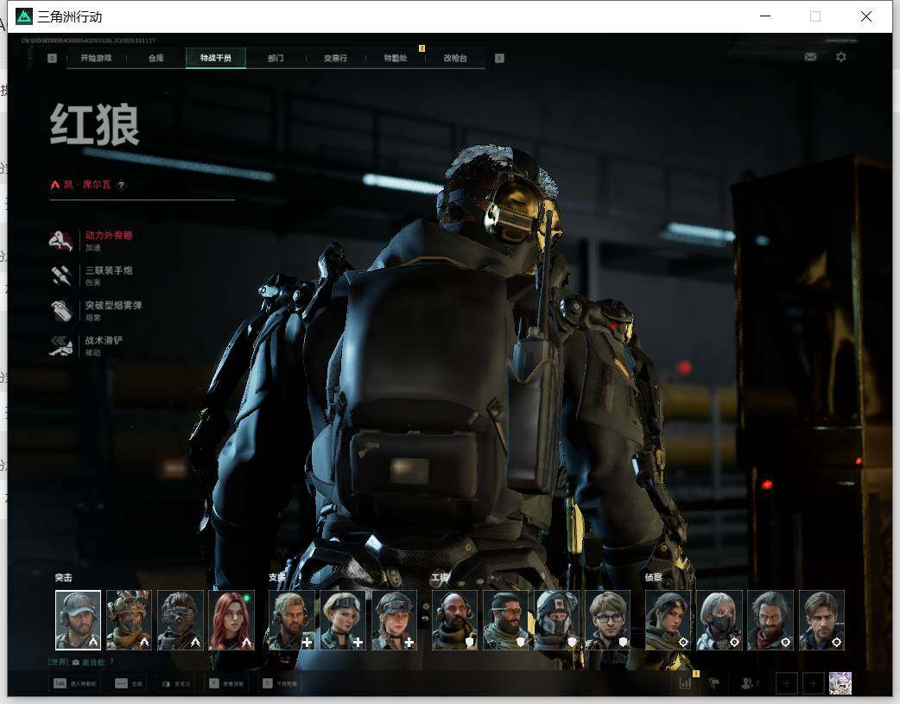Viewport: 900px width, 704px height.
Task: Select the bearded recon operator with red scarf
Action: (770, 620)
